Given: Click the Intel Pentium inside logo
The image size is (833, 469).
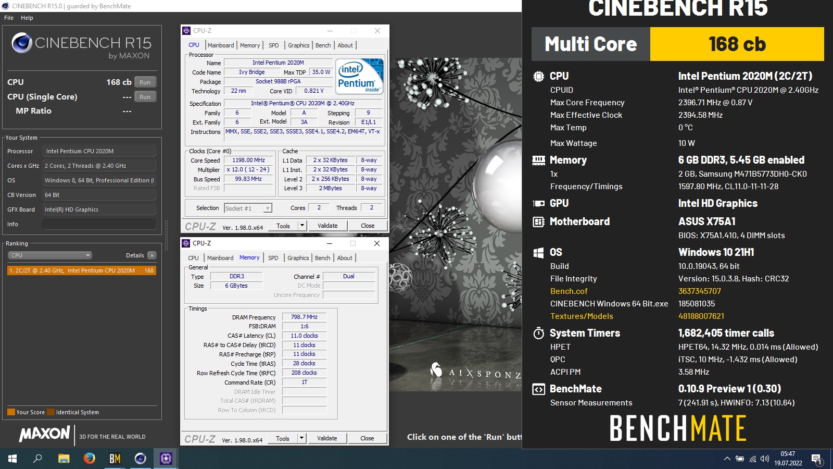Looking at the screenshot, I should (360, 76).
